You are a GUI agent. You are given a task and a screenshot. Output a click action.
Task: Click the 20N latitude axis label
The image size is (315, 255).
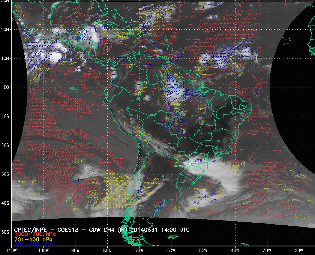(5, 30)
